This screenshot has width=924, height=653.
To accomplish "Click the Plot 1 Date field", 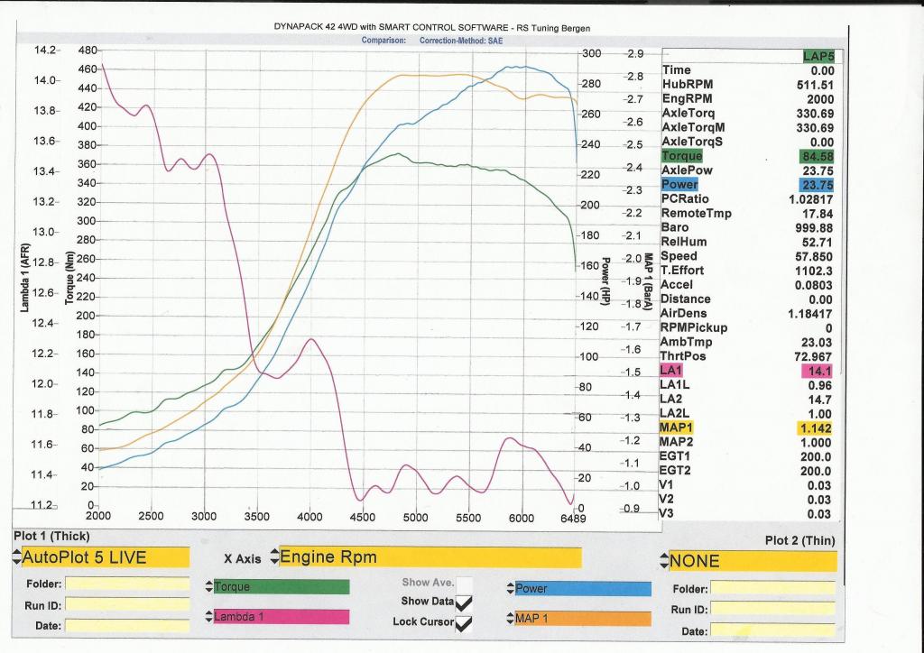I will click(126, 625).
